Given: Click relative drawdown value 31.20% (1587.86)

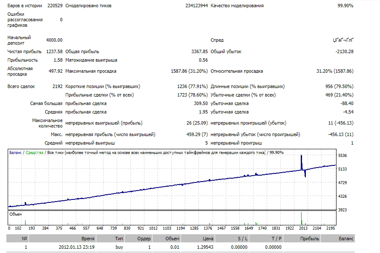Looking at the screenshot, I should [x=335, y=71].
